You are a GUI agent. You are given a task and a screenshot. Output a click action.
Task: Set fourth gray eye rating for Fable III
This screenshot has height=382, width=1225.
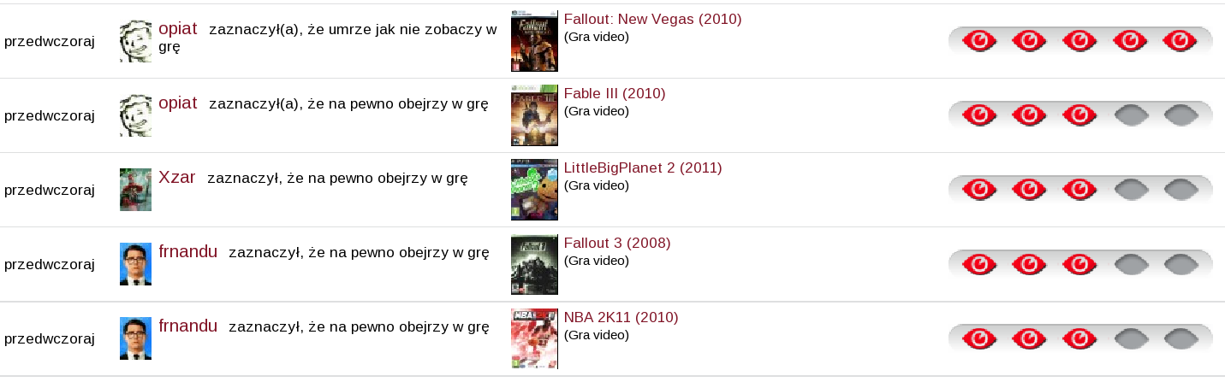[1130, 115]
